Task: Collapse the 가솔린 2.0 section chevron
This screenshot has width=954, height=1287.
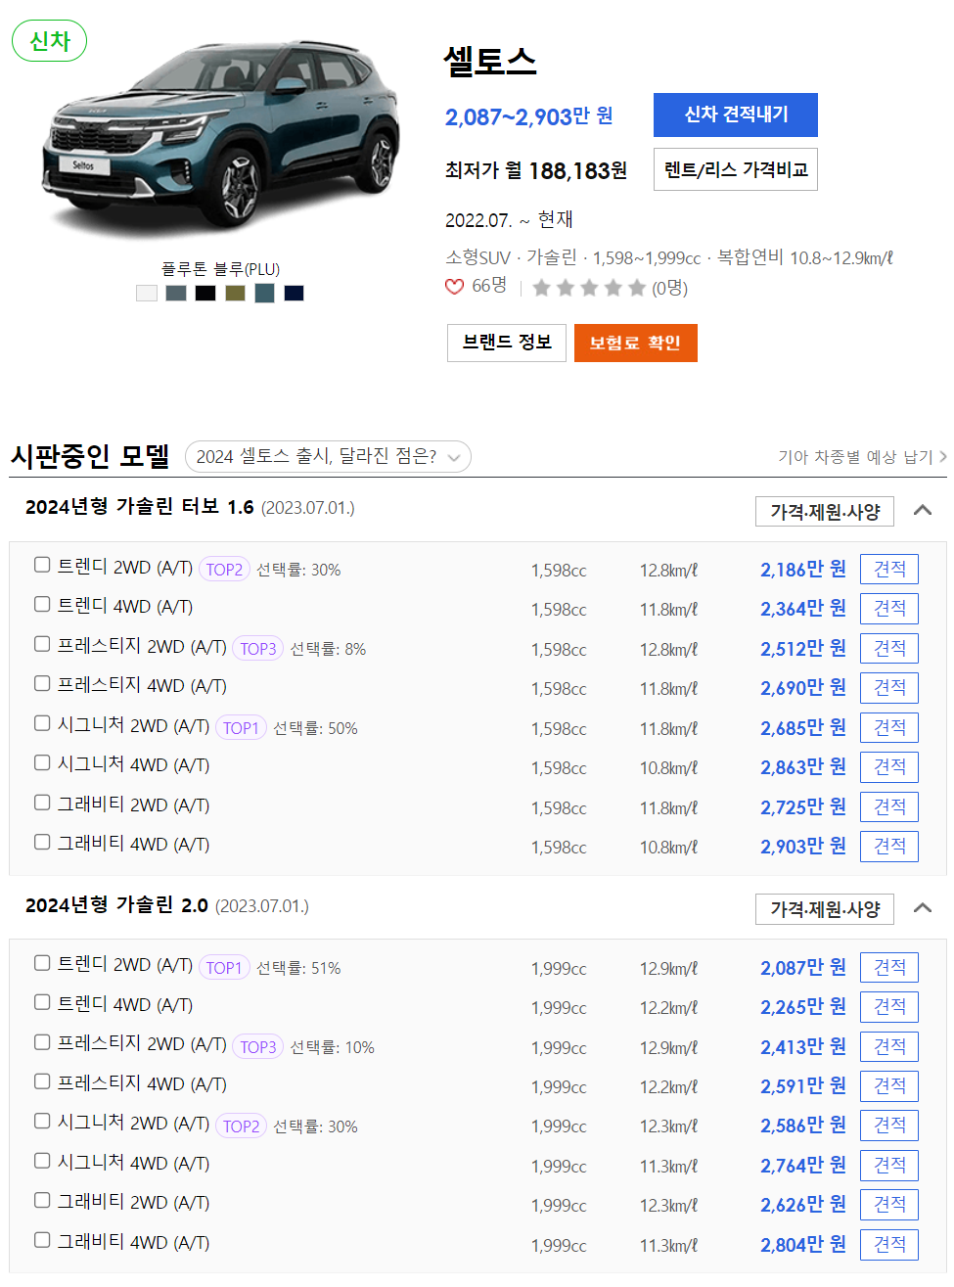Action: pyautogui.click(x=922, y=908)
